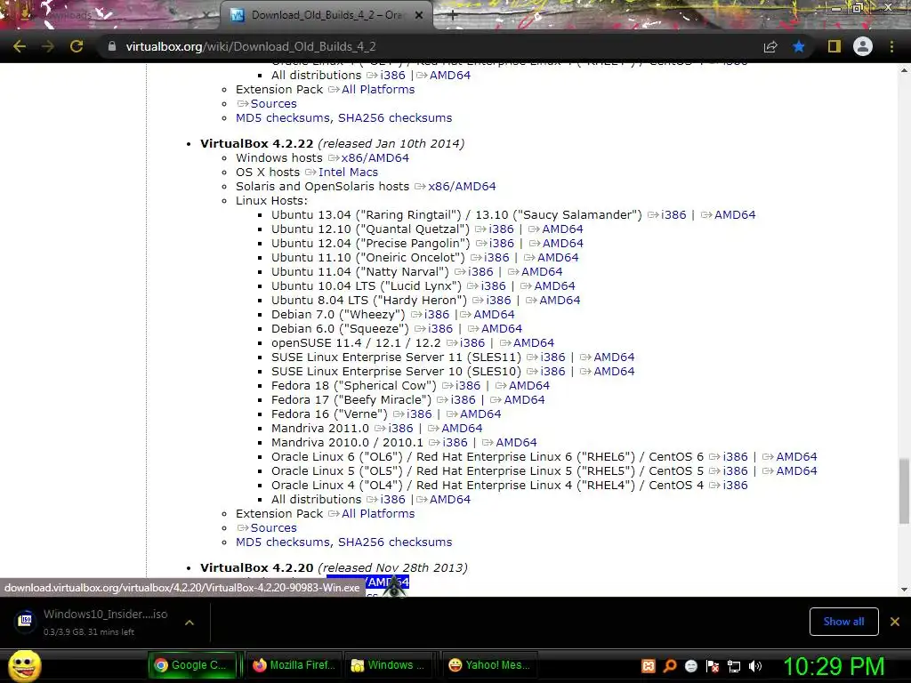Download Fedora 16 Verne i386
Screen dimensions: 911x683
420,414
